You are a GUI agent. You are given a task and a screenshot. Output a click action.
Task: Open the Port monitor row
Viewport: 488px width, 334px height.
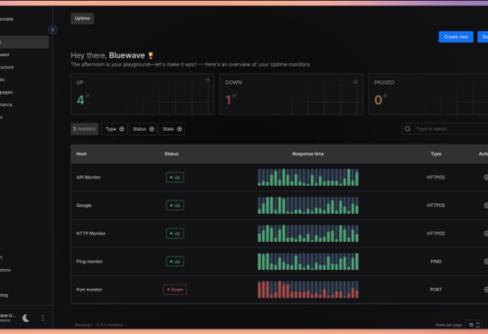[279, 290]
